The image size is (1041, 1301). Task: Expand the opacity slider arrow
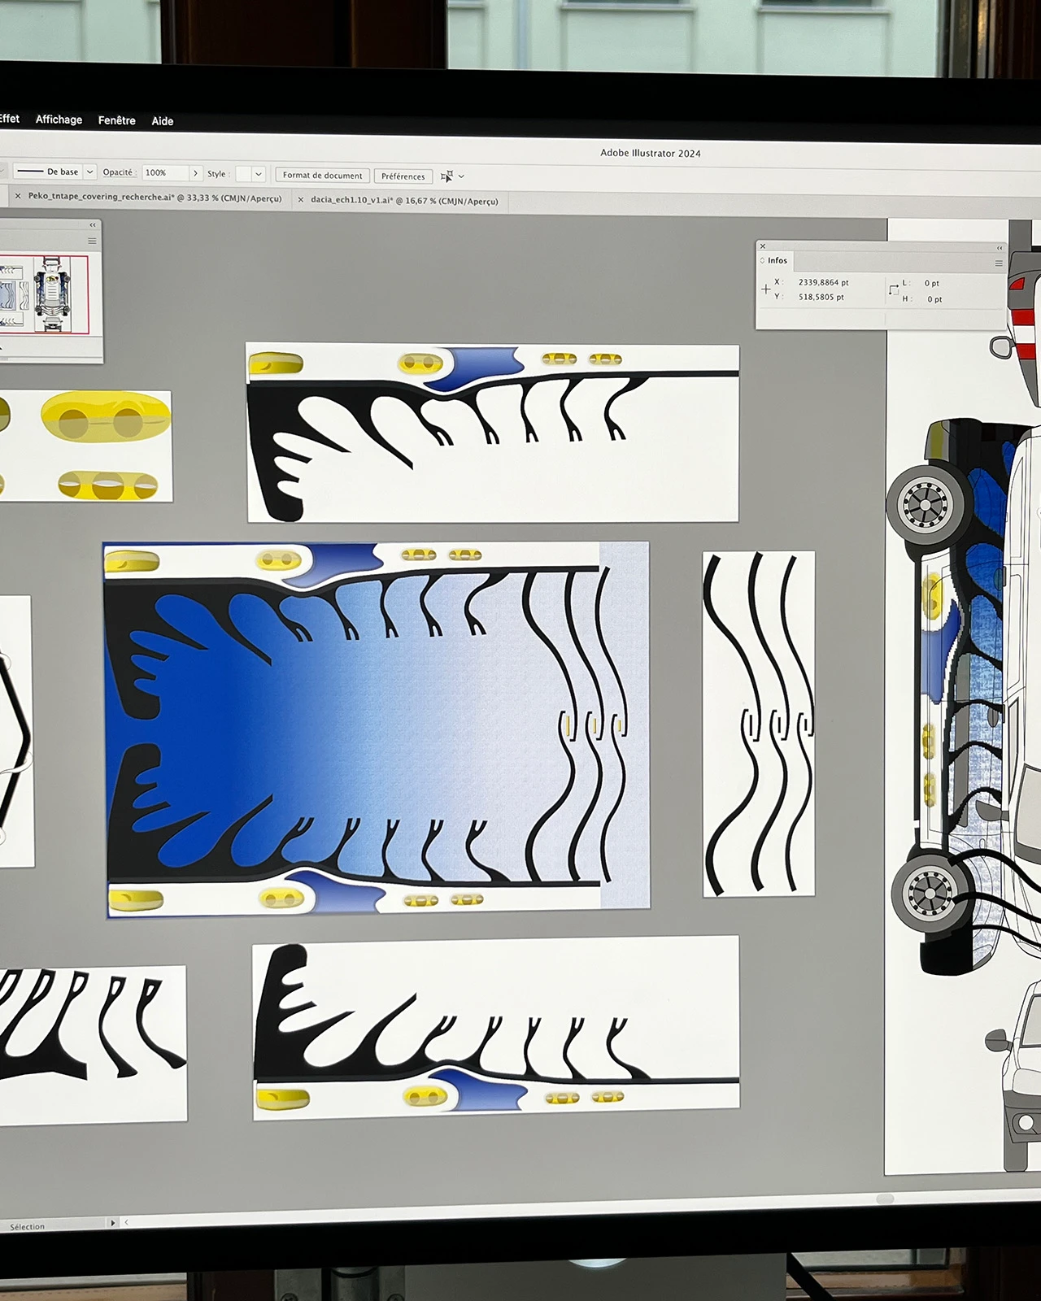click(x=195, y=173)
